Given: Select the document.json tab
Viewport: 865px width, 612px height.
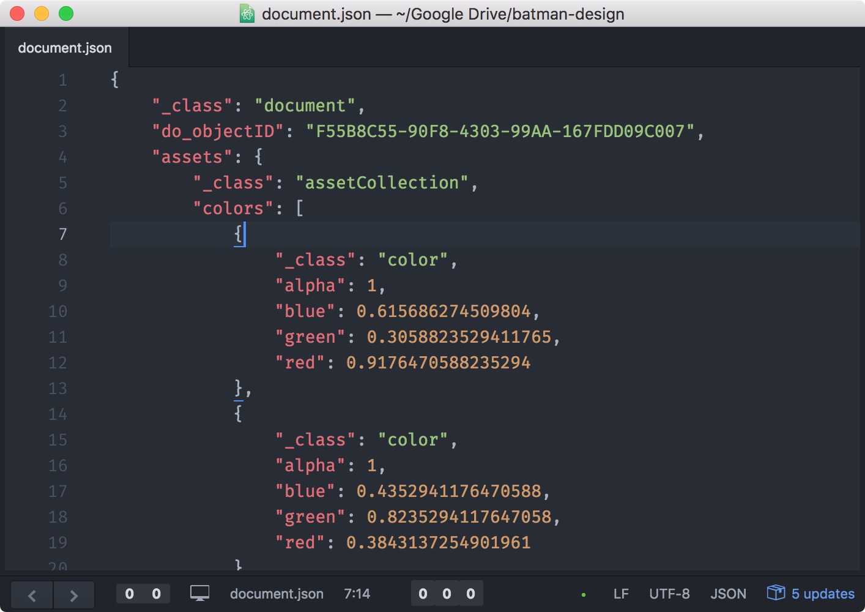Looking at the screenshot, I should point(65,47).
